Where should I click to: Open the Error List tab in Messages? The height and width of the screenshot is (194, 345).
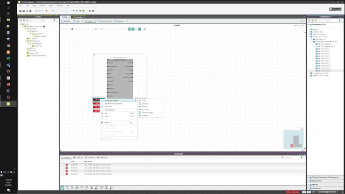(66, 157)
